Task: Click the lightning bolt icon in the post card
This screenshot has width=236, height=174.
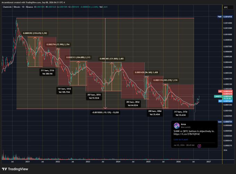Action: click(x=199, y=146)
